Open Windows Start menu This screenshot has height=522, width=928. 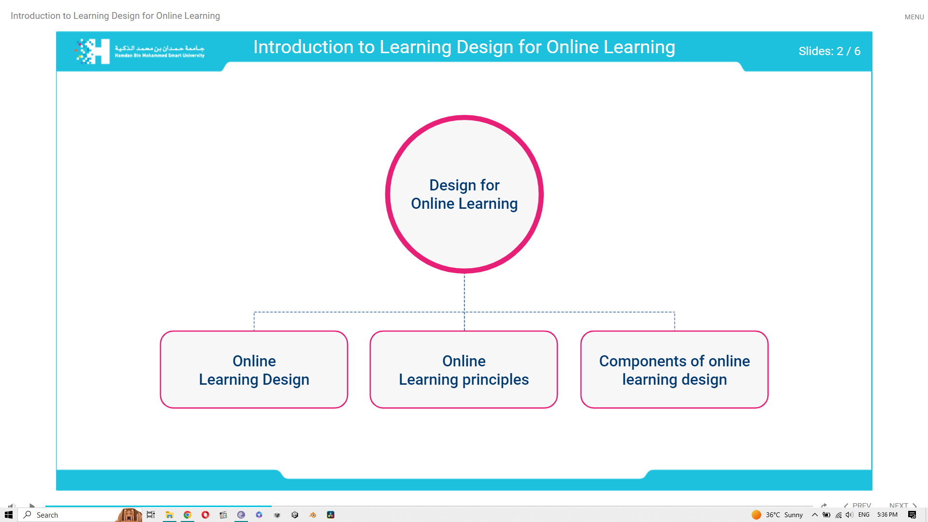8,515
